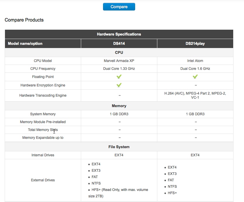Click the Internal Drives row label
This screenshot has height=202, width=244.
(43, 155)
